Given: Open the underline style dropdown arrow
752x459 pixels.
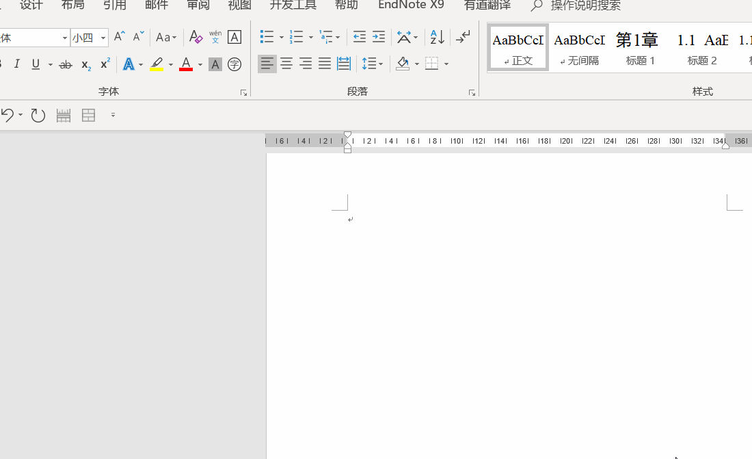Looking at the screenshot, I should 51,64.
